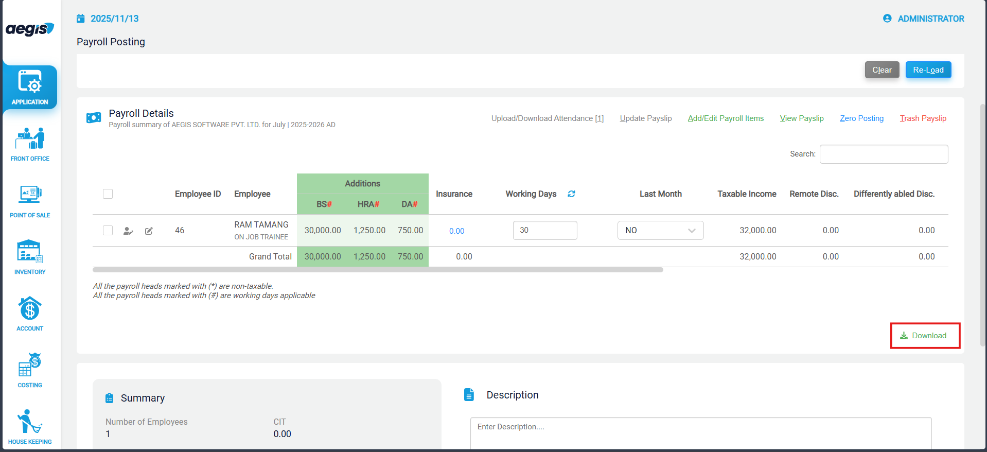Click the edit pencil icon for RAM TAMANG

coord(149,231)
